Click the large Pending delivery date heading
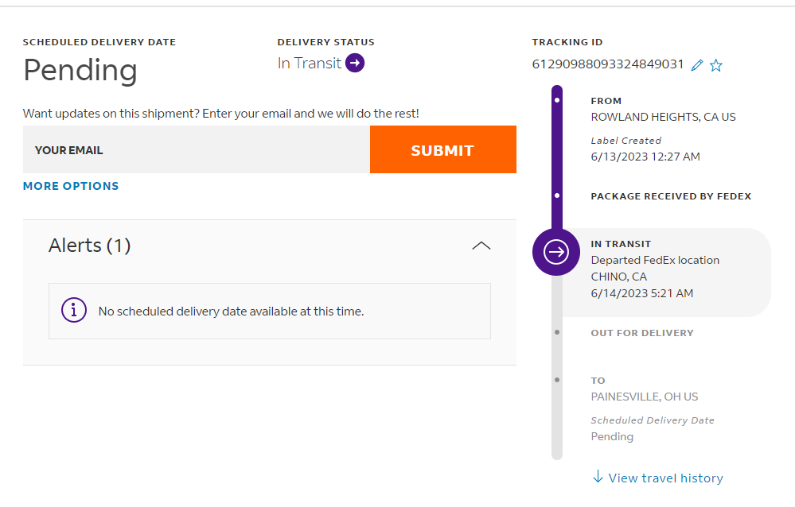This screenshot has width=795, height=507. [80, 70]
